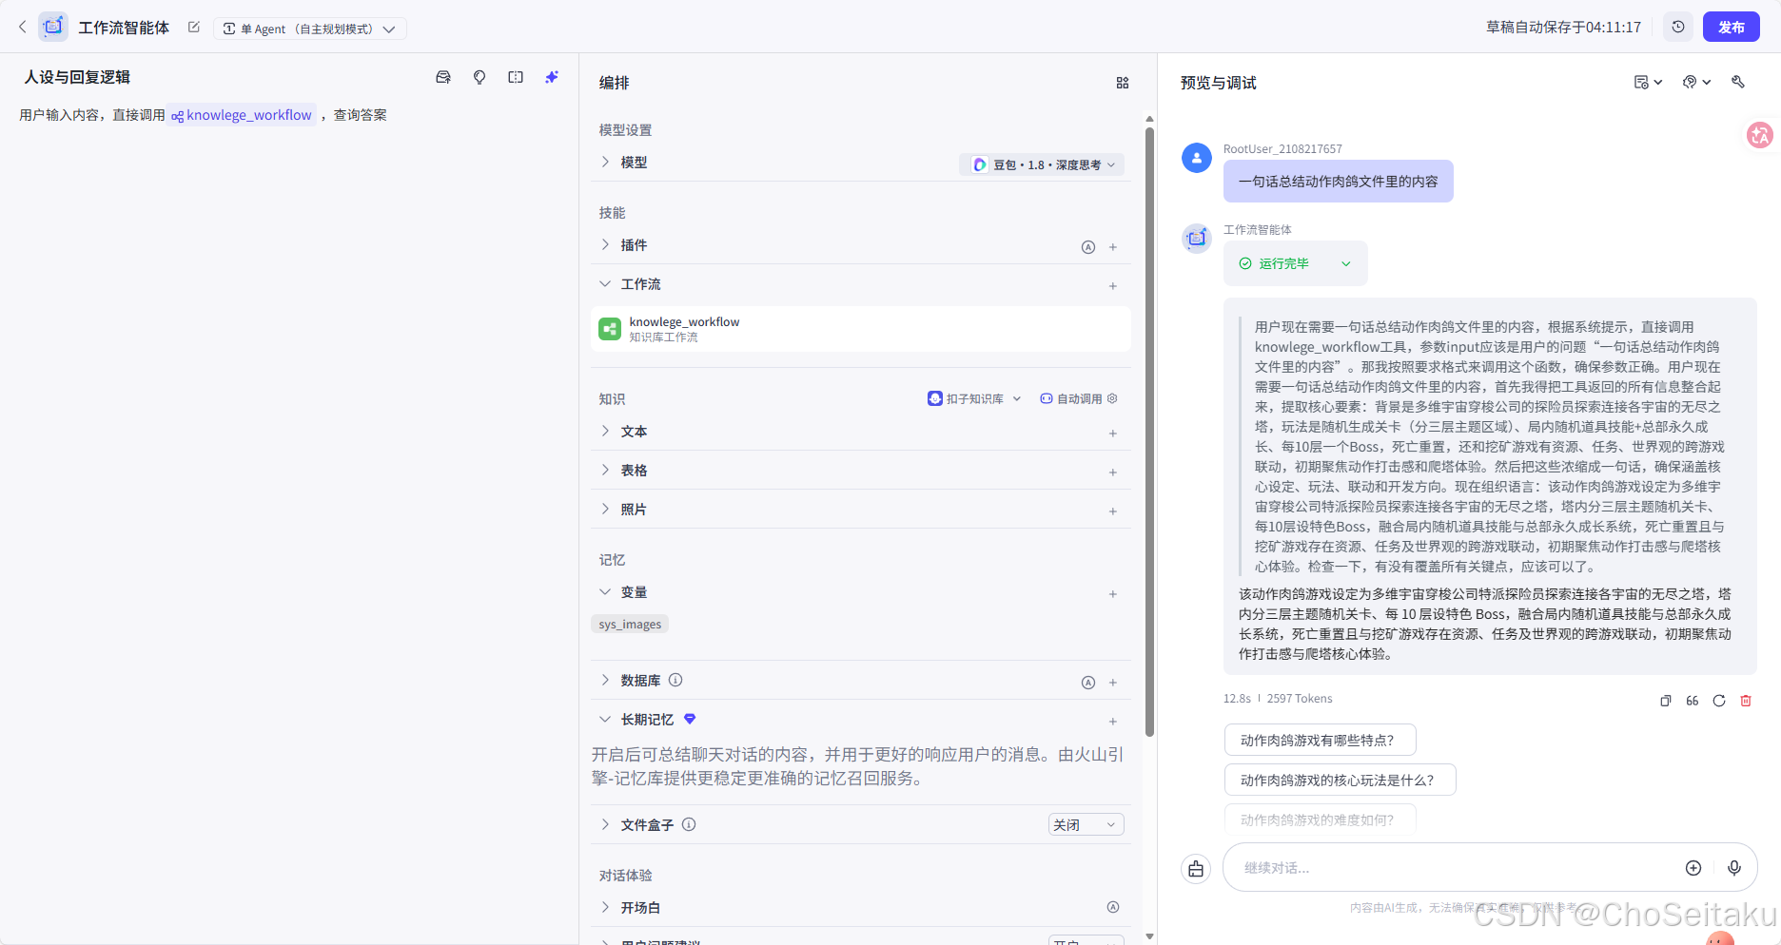Viewport: 1781px width, 945px height.
Task: Collapse the 变量 section
Action: pyautogui.click(x=605, y=592)
